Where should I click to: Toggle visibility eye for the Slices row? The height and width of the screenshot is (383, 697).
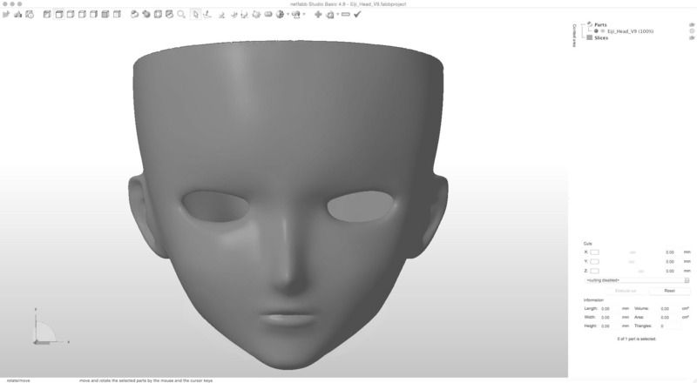692,37
